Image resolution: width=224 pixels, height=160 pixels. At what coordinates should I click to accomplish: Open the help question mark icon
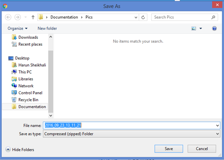pyautogui.click(x=214, y=28)
